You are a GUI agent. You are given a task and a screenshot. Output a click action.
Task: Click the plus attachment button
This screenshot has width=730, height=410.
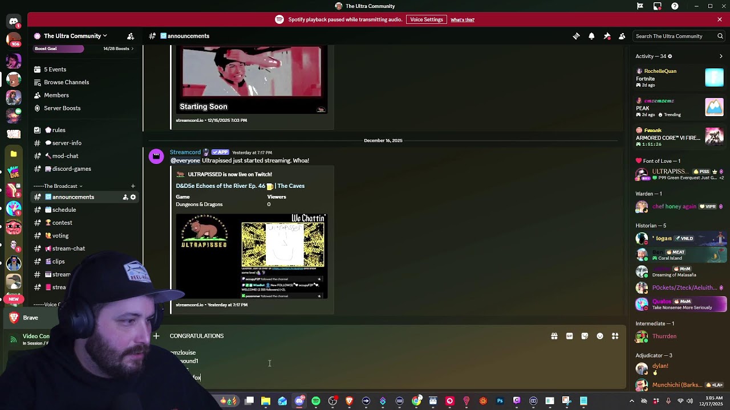coord(156,336)
